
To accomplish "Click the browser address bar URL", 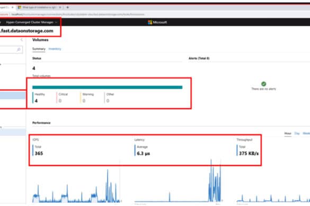I will click(x=78, y=14).
